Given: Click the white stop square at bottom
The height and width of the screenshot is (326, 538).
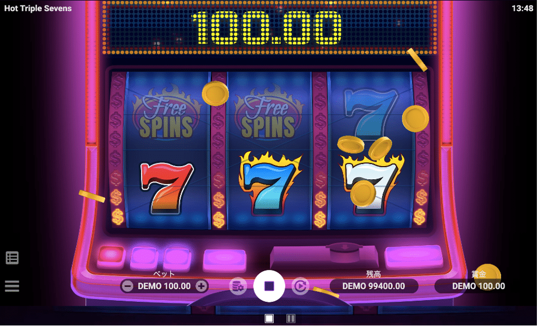Looking at the screenshot, I should [x=269, y=318].
